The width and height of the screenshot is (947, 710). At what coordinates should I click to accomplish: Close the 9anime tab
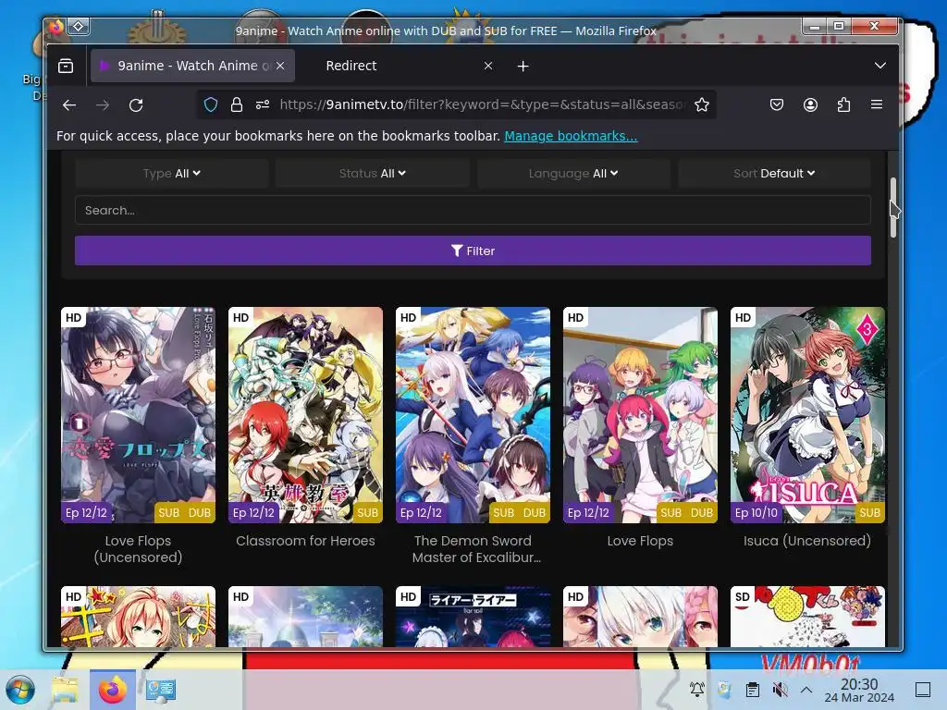[x=280, y=66]
